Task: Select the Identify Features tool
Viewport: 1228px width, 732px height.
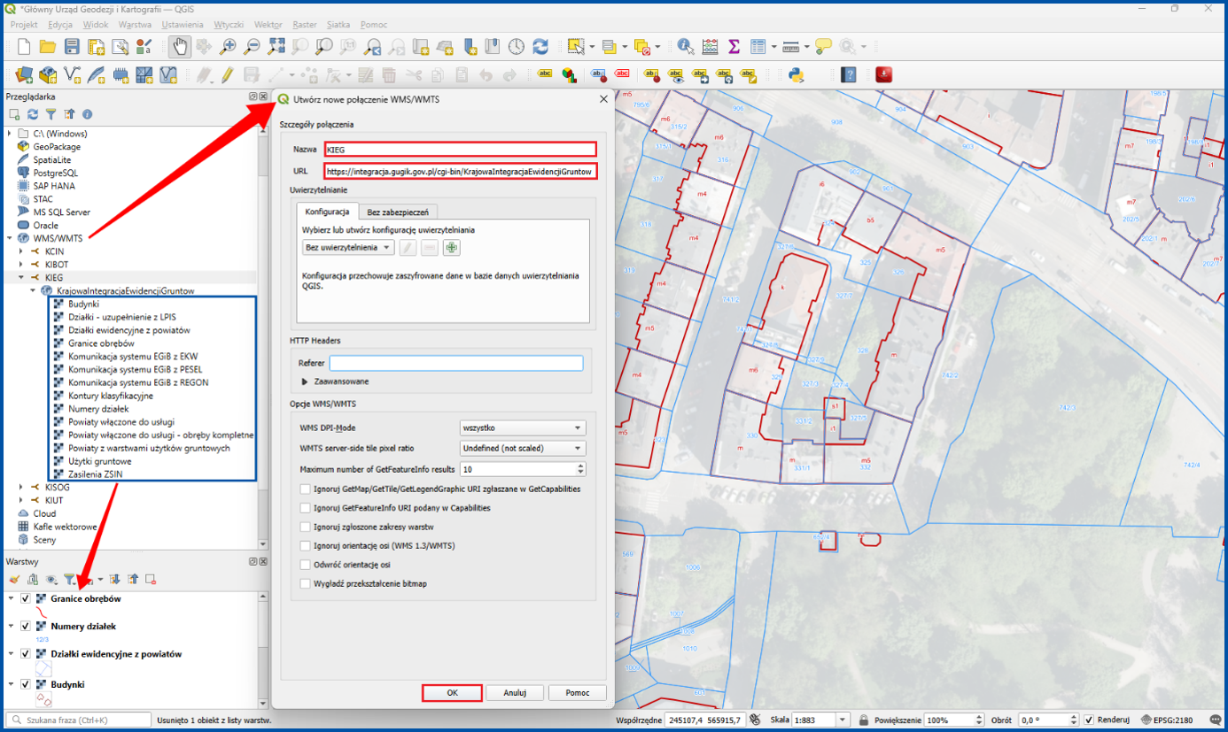Action: point(686,46)
